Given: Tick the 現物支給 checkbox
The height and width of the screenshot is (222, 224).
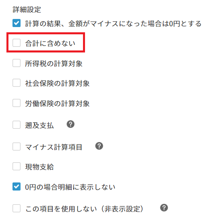Looking at the screenshot, I should pyautogui.click(x=17, y=166).
